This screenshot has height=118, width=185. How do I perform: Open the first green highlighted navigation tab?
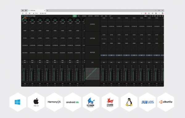[75, 16]
